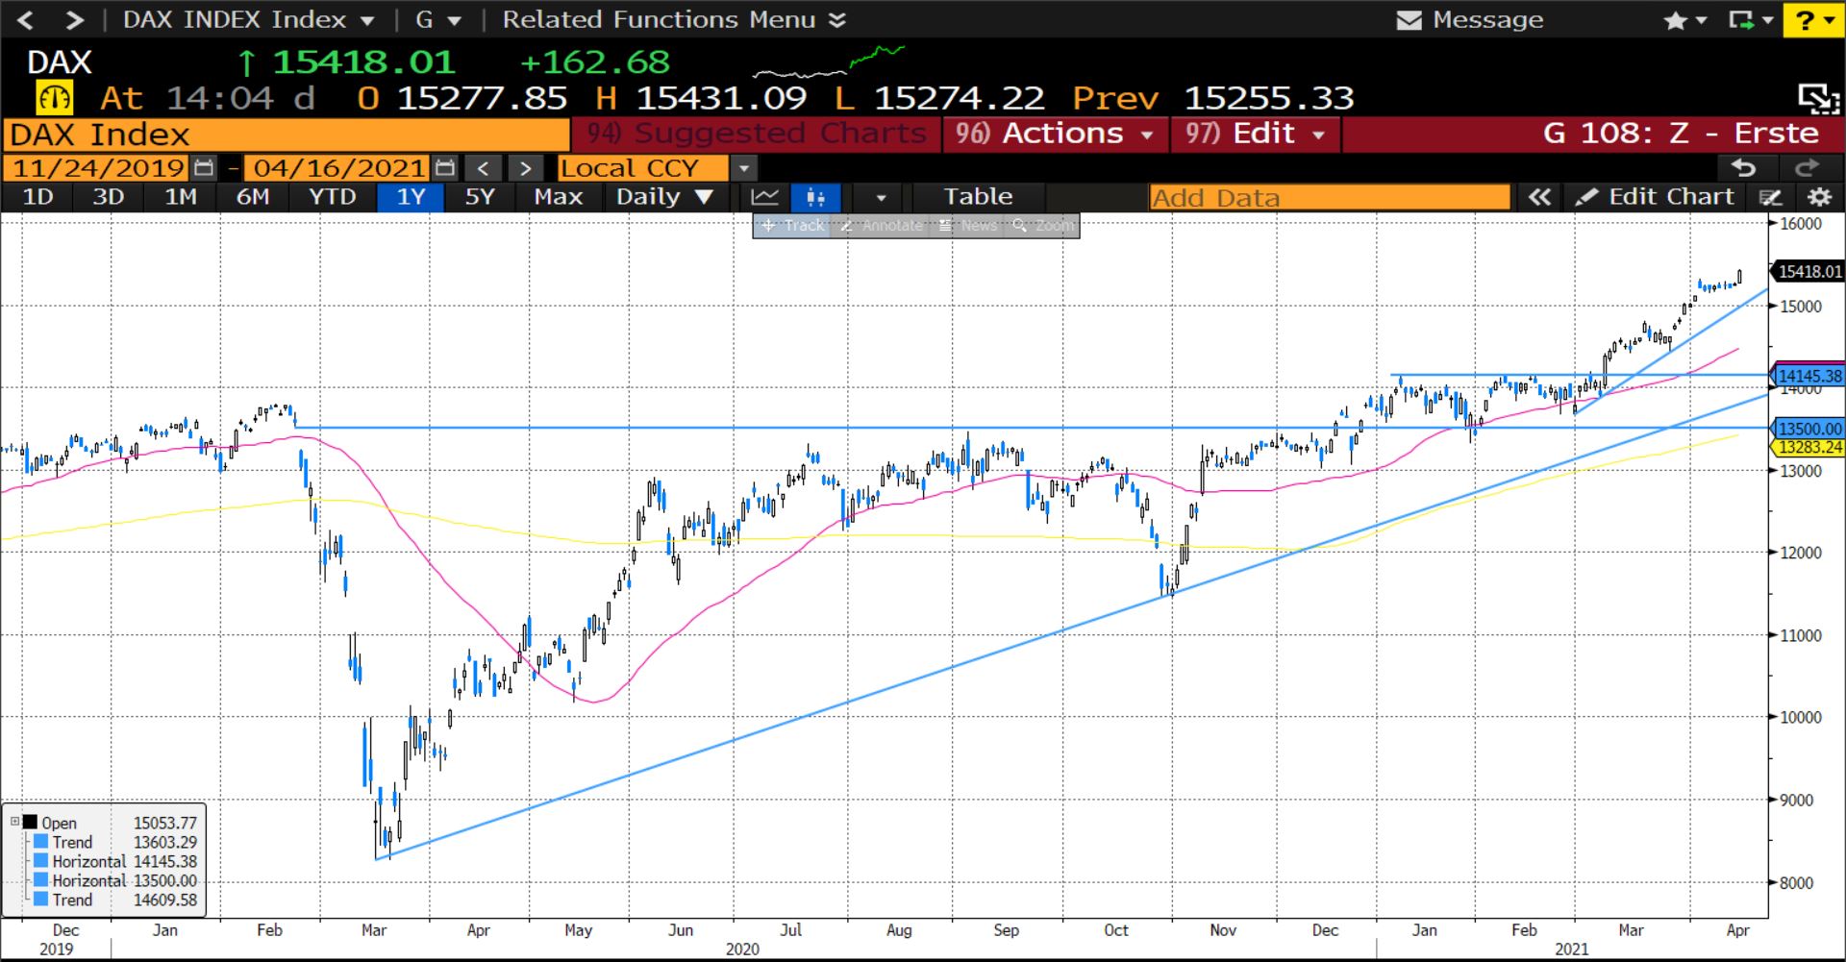Expand the chart type dropdown arrow
Image resolution: width=1846 pixels, height=962 pixels.
pyautogui.click(x=881, y=197)
